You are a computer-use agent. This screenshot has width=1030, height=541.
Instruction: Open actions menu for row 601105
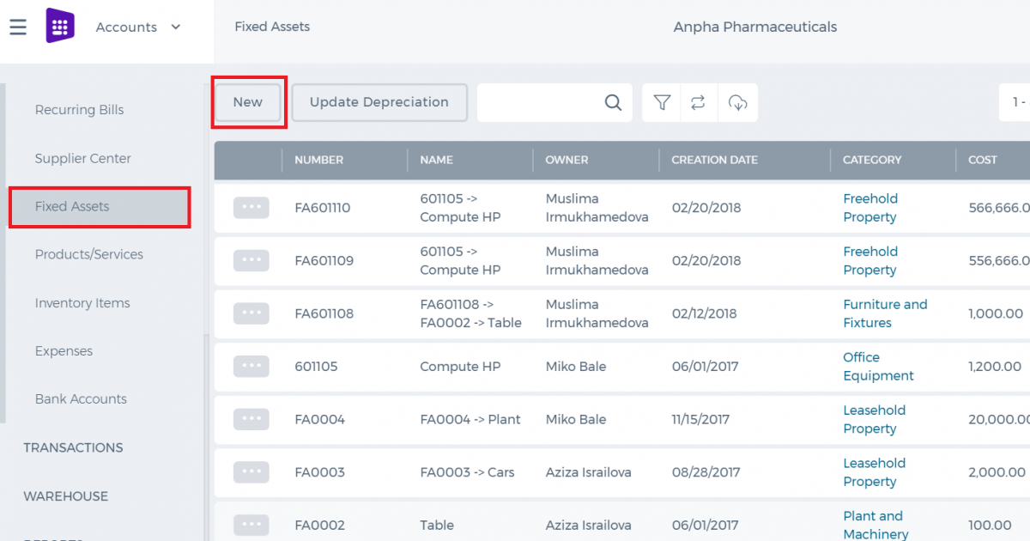[251, 366]
